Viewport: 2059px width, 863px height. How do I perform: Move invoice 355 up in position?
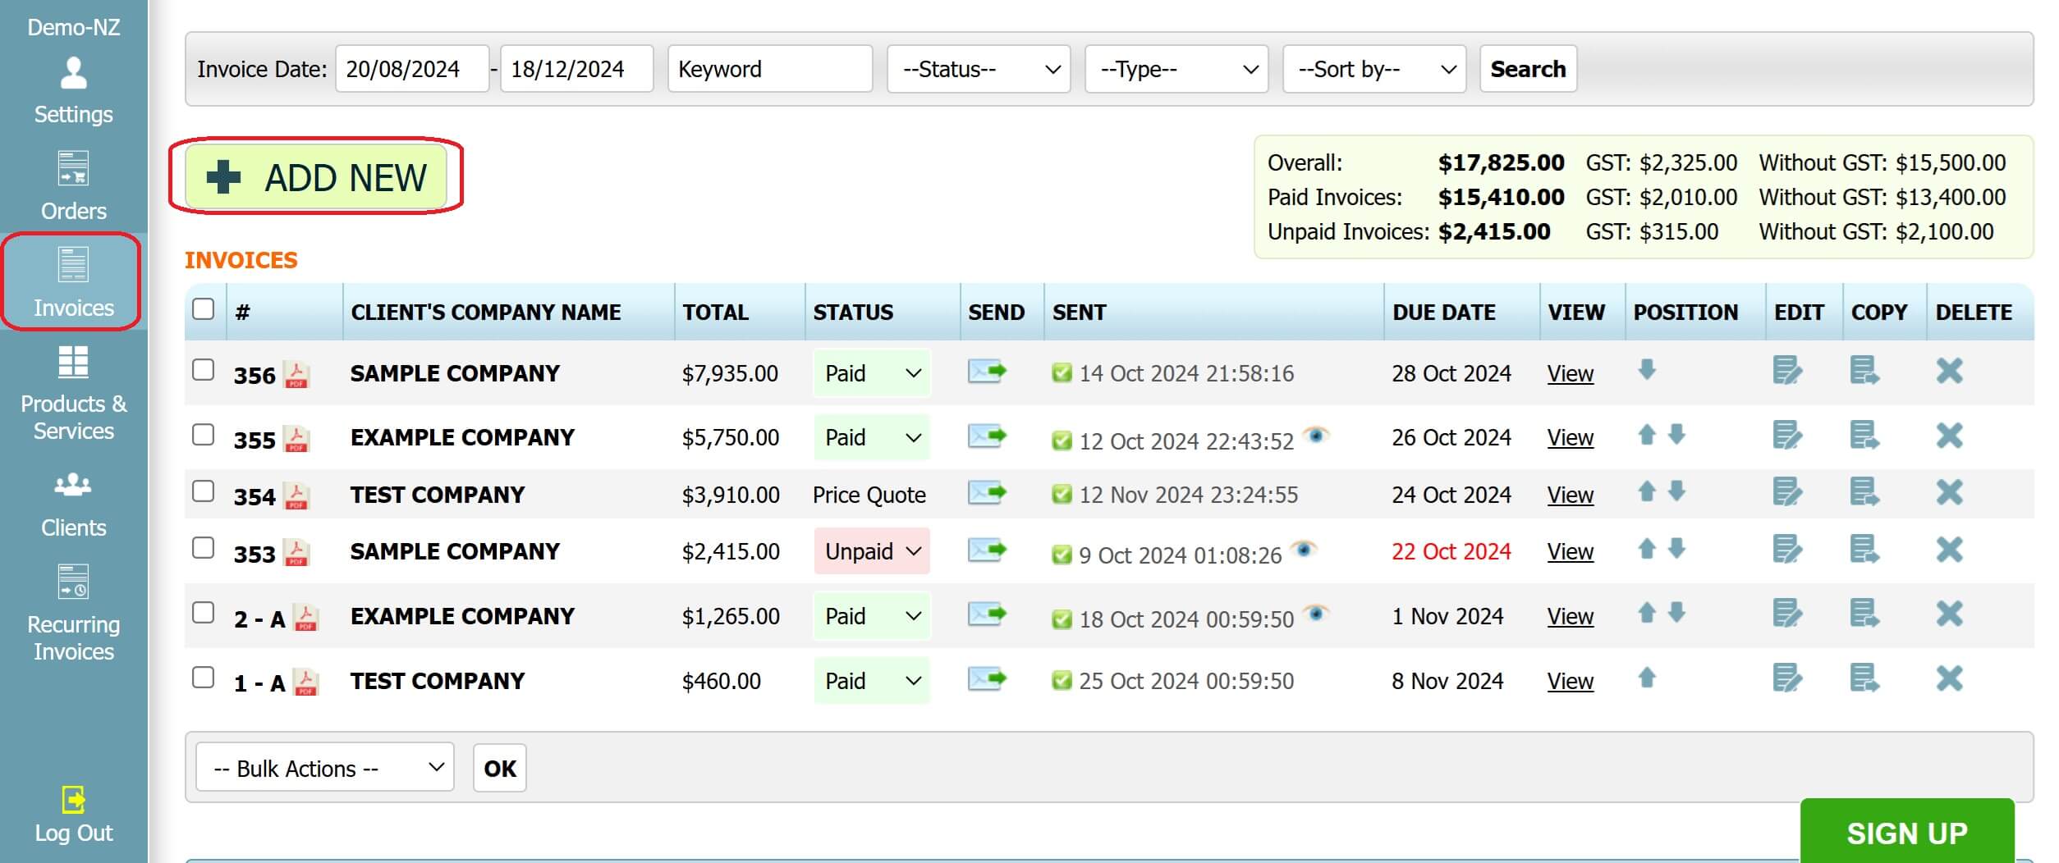1646,434
